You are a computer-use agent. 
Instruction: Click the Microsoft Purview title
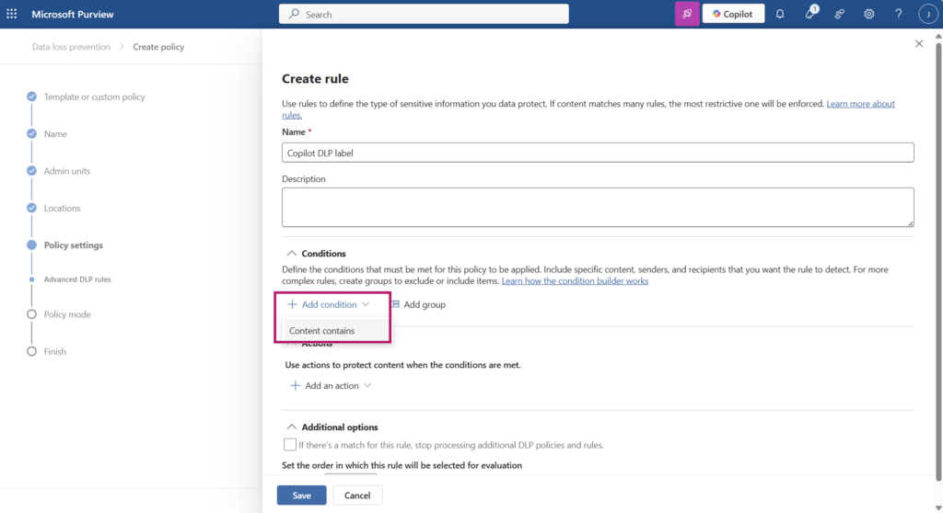tap(72, 14)
